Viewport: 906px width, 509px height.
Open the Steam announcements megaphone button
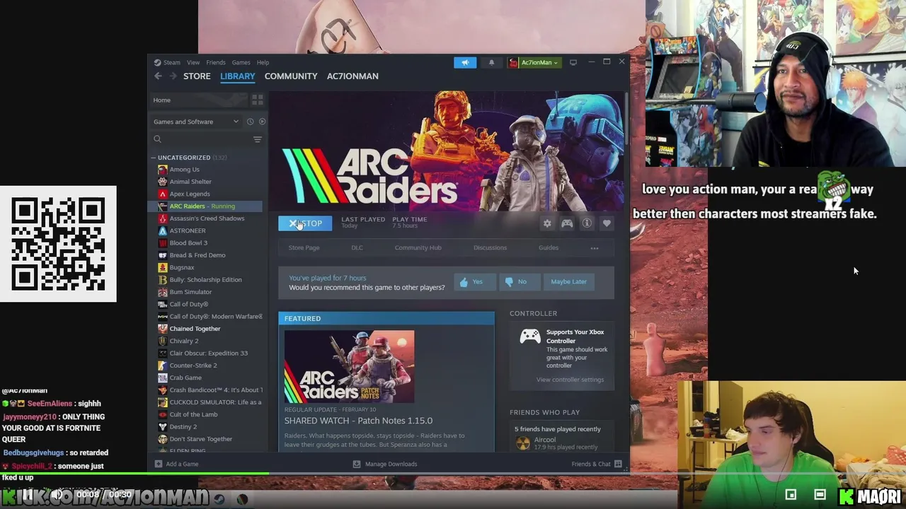pos(465,62)
